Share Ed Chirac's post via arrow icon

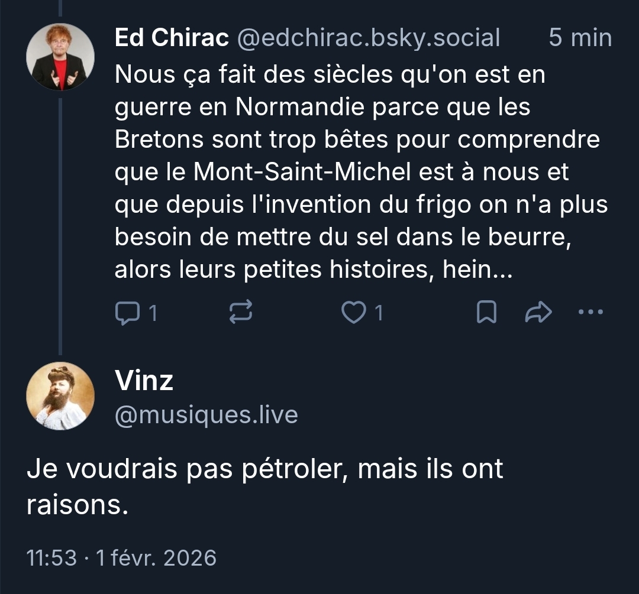[538, 313]
